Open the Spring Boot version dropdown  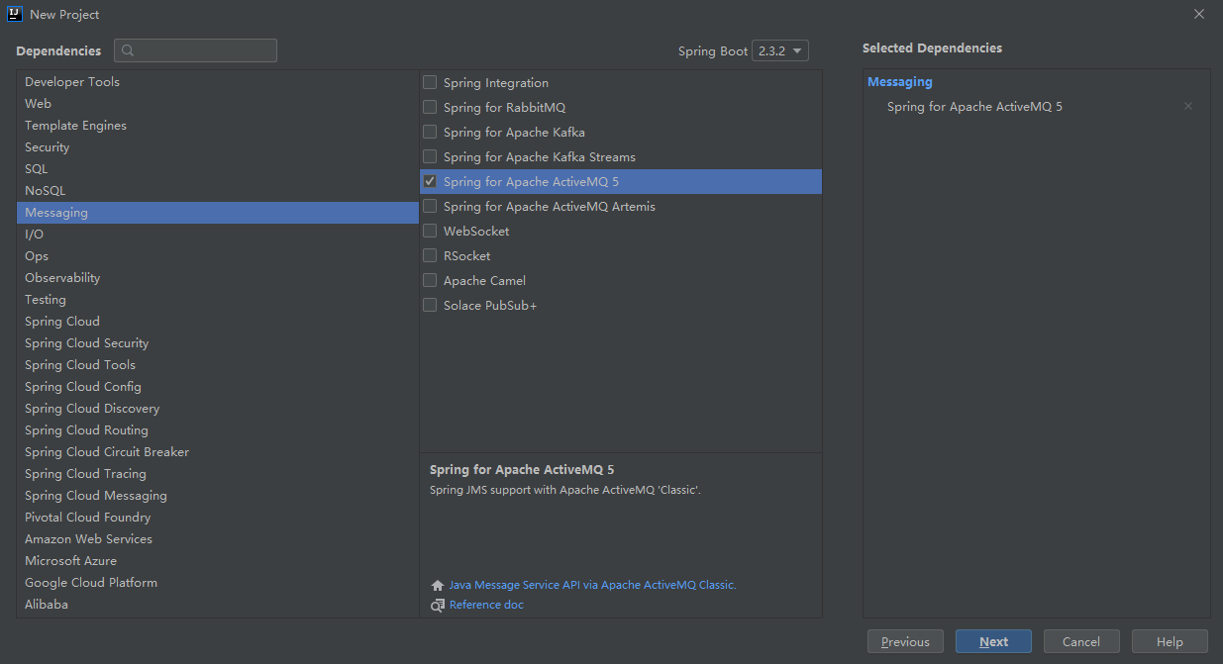coord(780,50)
